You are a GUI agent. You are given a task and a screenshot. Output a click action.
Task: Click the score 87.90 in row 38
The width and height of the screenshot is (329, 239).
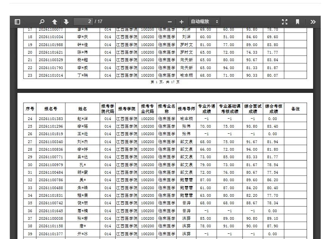click(x=273, y=226)
